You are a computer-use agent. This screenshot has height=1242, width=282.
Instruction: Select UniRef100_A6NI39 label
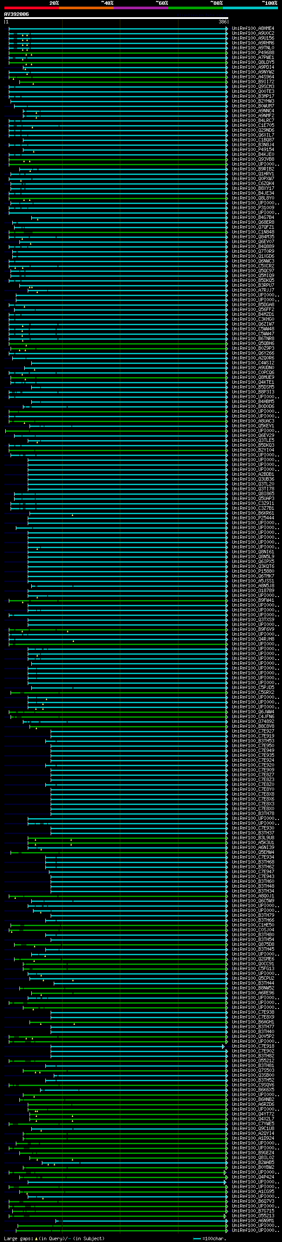point(253,847)
